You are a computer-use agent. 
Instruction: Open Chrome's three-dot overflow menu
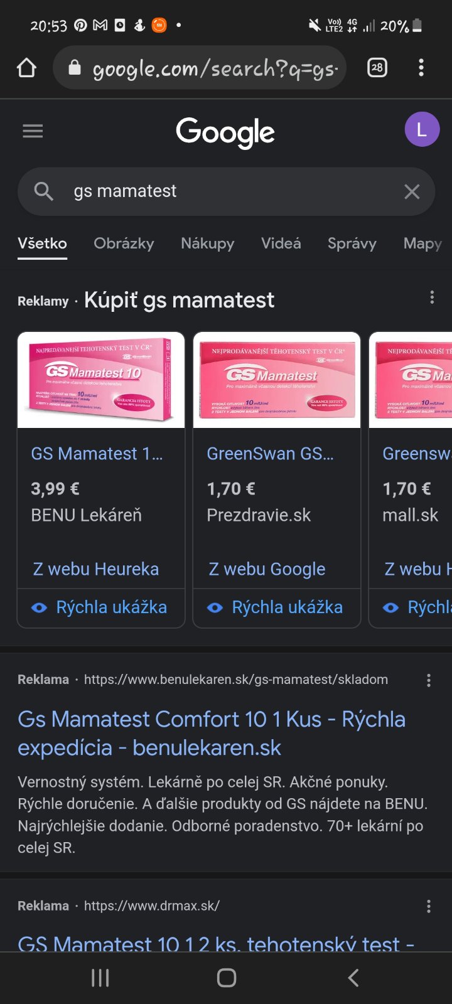tap(421, 68)
